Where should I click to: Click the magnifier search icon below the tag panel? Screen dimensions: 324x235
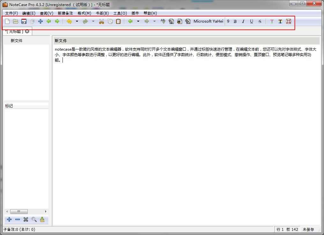34,219
